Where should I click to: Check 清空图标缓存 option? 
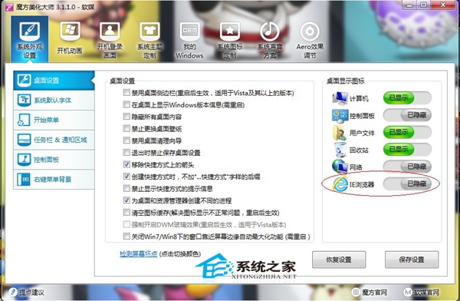point(127,212)
